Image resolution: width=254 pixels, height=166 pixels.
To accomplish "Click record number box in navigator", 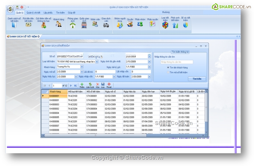I will [x=57, y=86].
